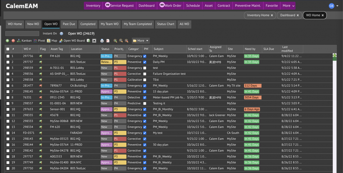Select row 5 checkbox for WO 298558
This screenshot has width=343, height=173.
tap(8, 80)
